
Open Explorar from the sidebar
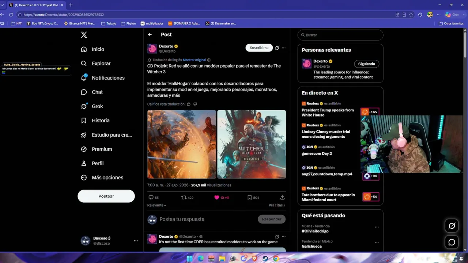(96, 64)
